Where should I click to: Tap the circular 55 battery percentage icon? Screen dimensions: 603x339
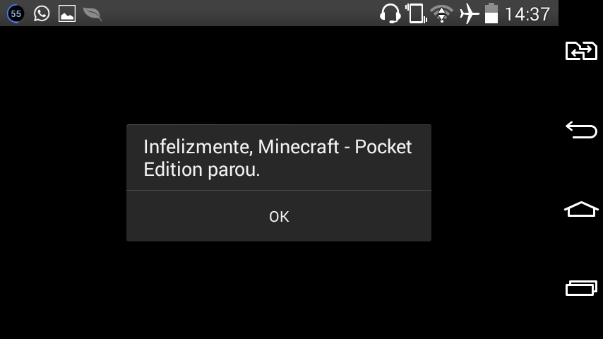click(16, 14)
